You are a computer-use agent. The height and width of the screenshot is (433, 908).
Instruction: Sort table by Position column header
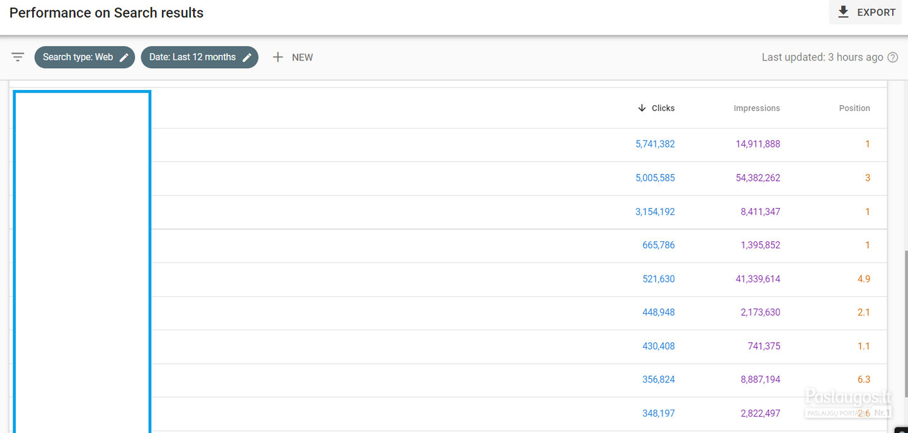point(854,108)
